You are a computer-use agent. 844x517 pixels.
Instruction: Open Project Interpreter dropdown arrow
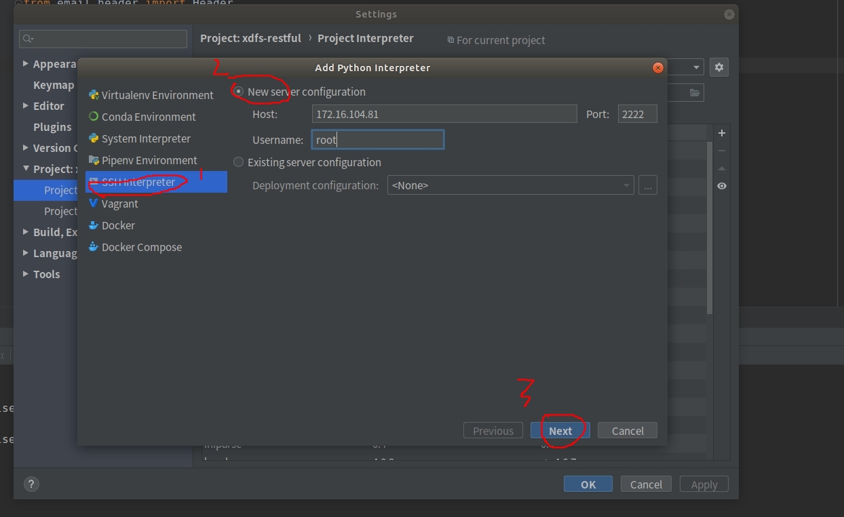696,67
